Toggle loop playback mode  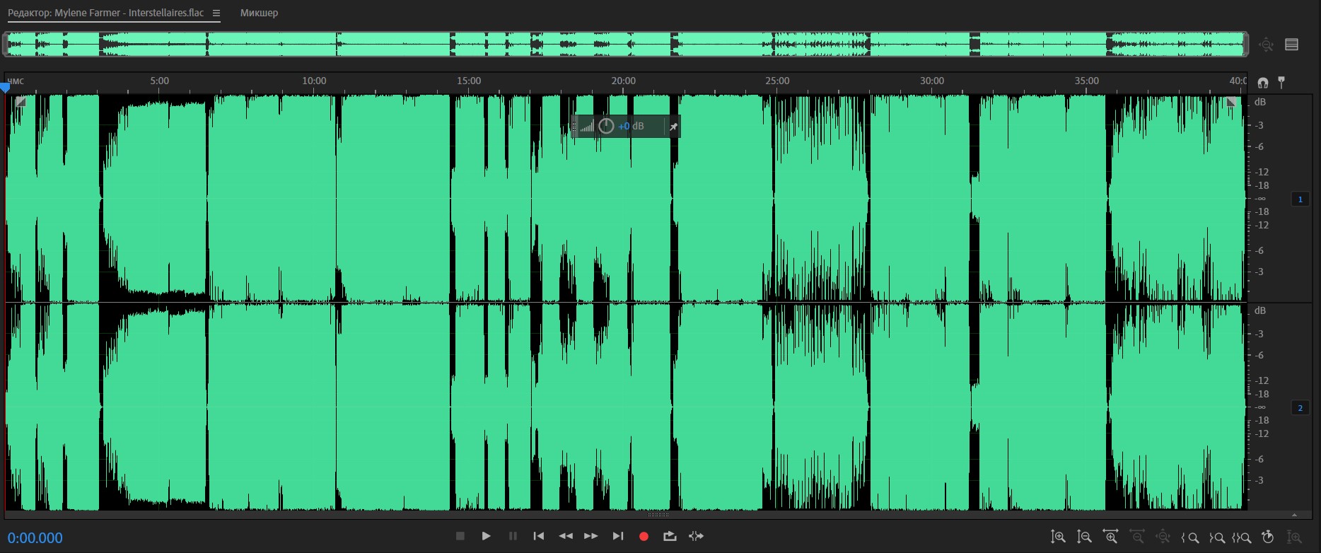670,537
